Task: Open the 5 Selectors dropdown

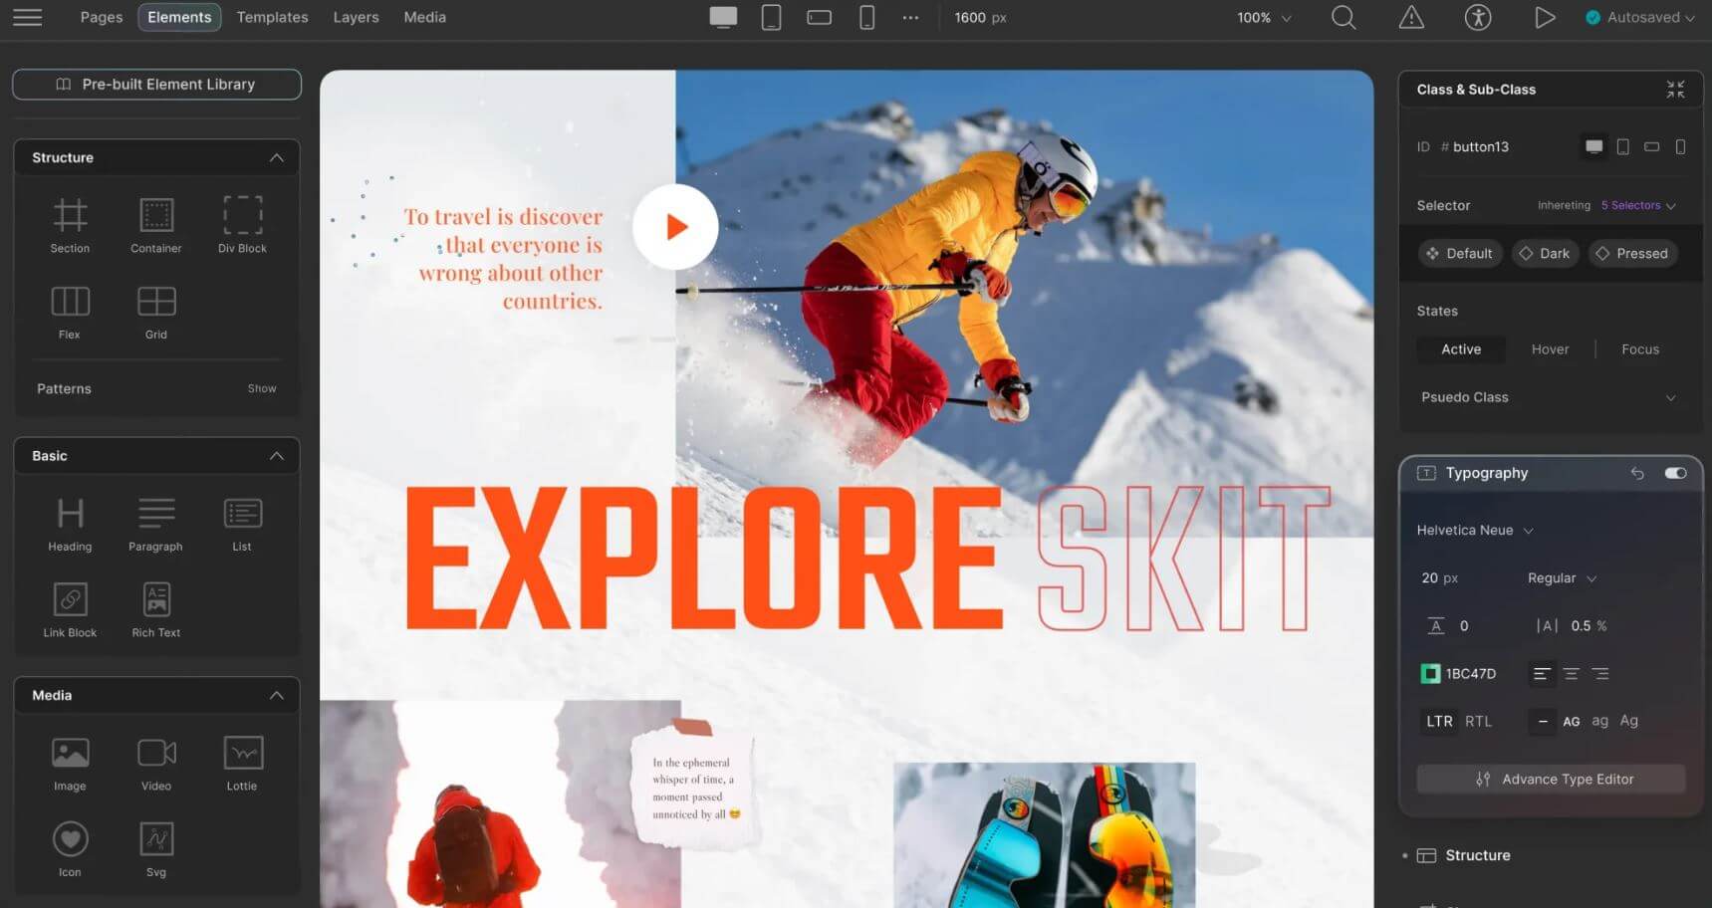Action: click(x=1638, y=205)
